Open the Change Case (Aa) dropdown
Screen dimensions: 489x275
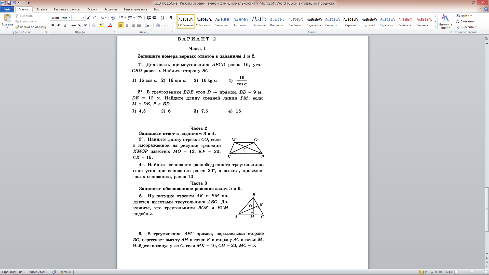(x=103, y=18)
